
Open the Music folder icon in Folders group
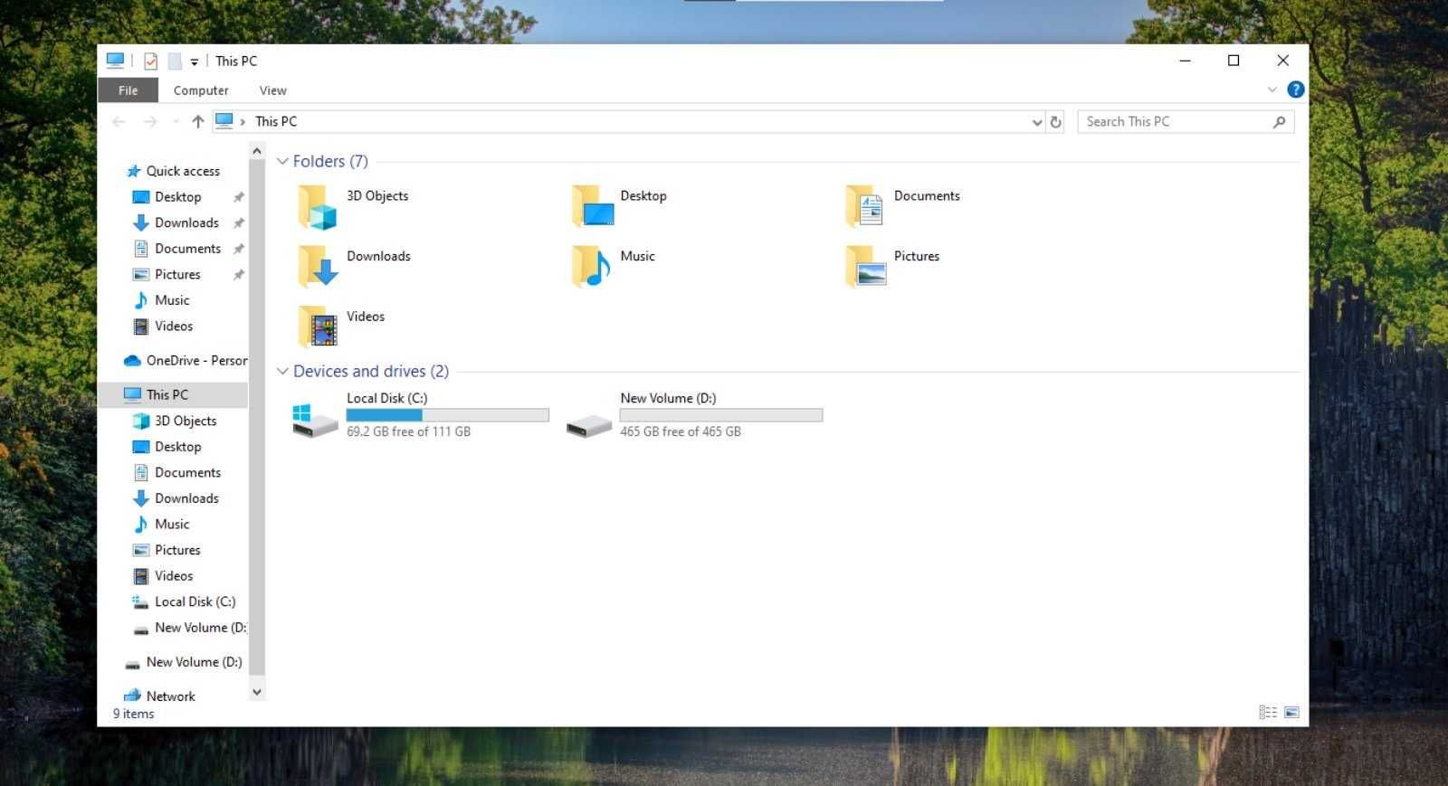(592, 267)
